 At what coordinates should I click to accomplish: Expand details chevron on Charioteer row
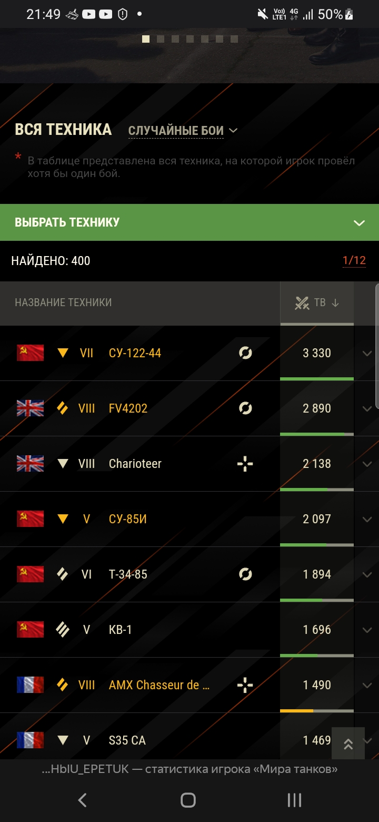click(x=367, y=464)
